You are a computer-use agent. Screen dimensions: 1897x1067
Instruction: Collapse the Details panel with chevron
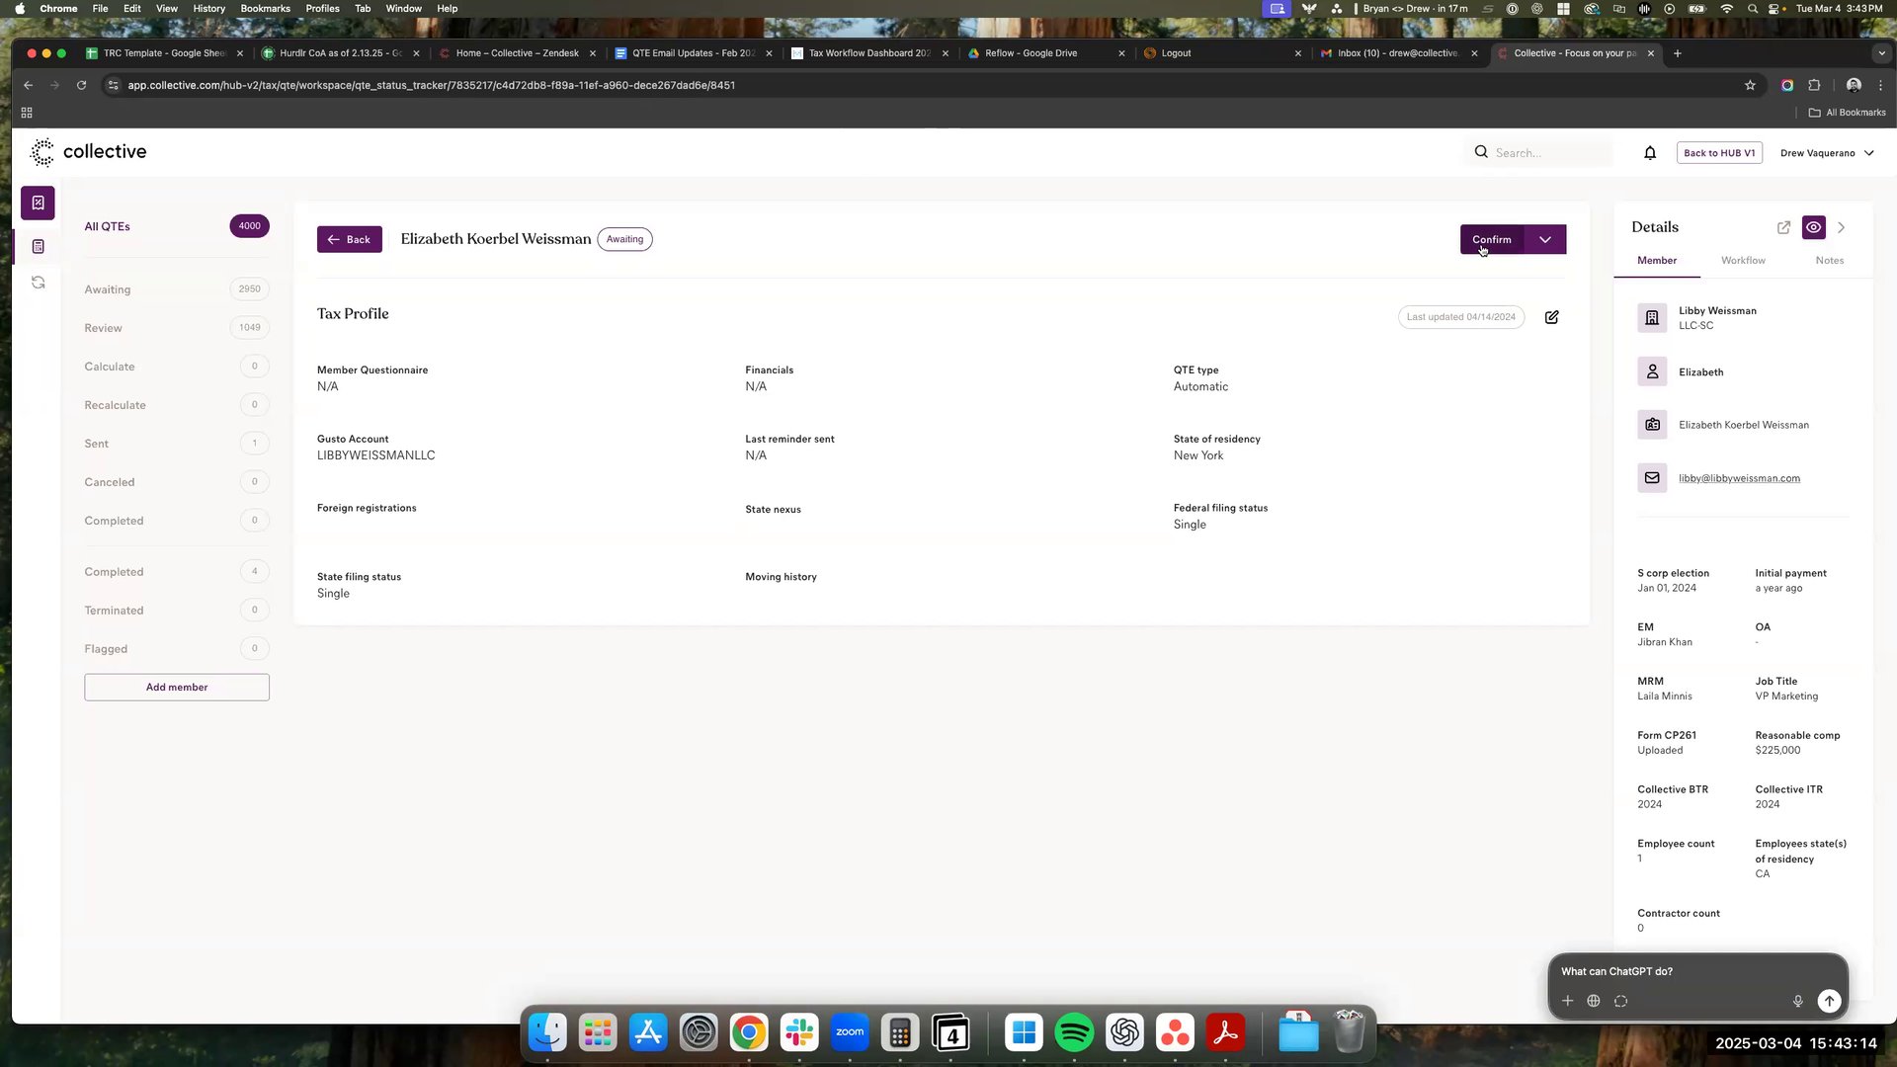tap(1841, 227)
